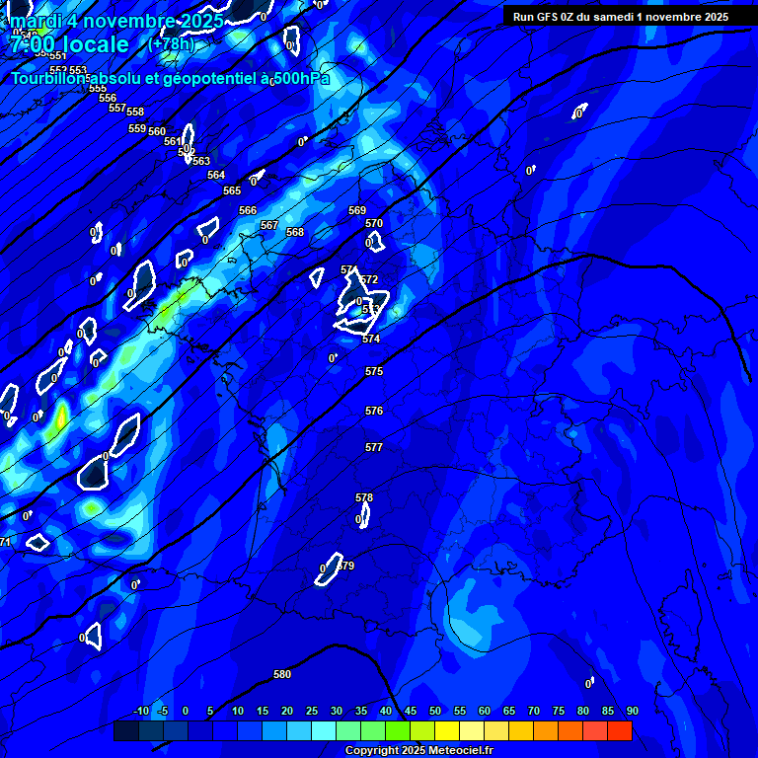Click the Run GFS 0Z header banner
The image size is (758, 758).
pos(621,17)
